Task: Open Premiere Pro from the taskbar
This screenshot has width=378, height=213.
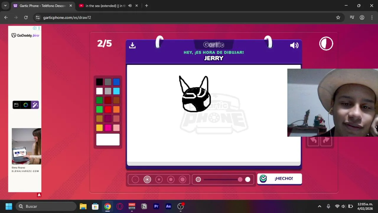Action: tap(156, 206)
